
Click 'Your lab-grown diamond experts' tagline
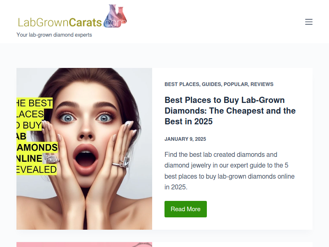pyautogui.click(x=54, y=35)
